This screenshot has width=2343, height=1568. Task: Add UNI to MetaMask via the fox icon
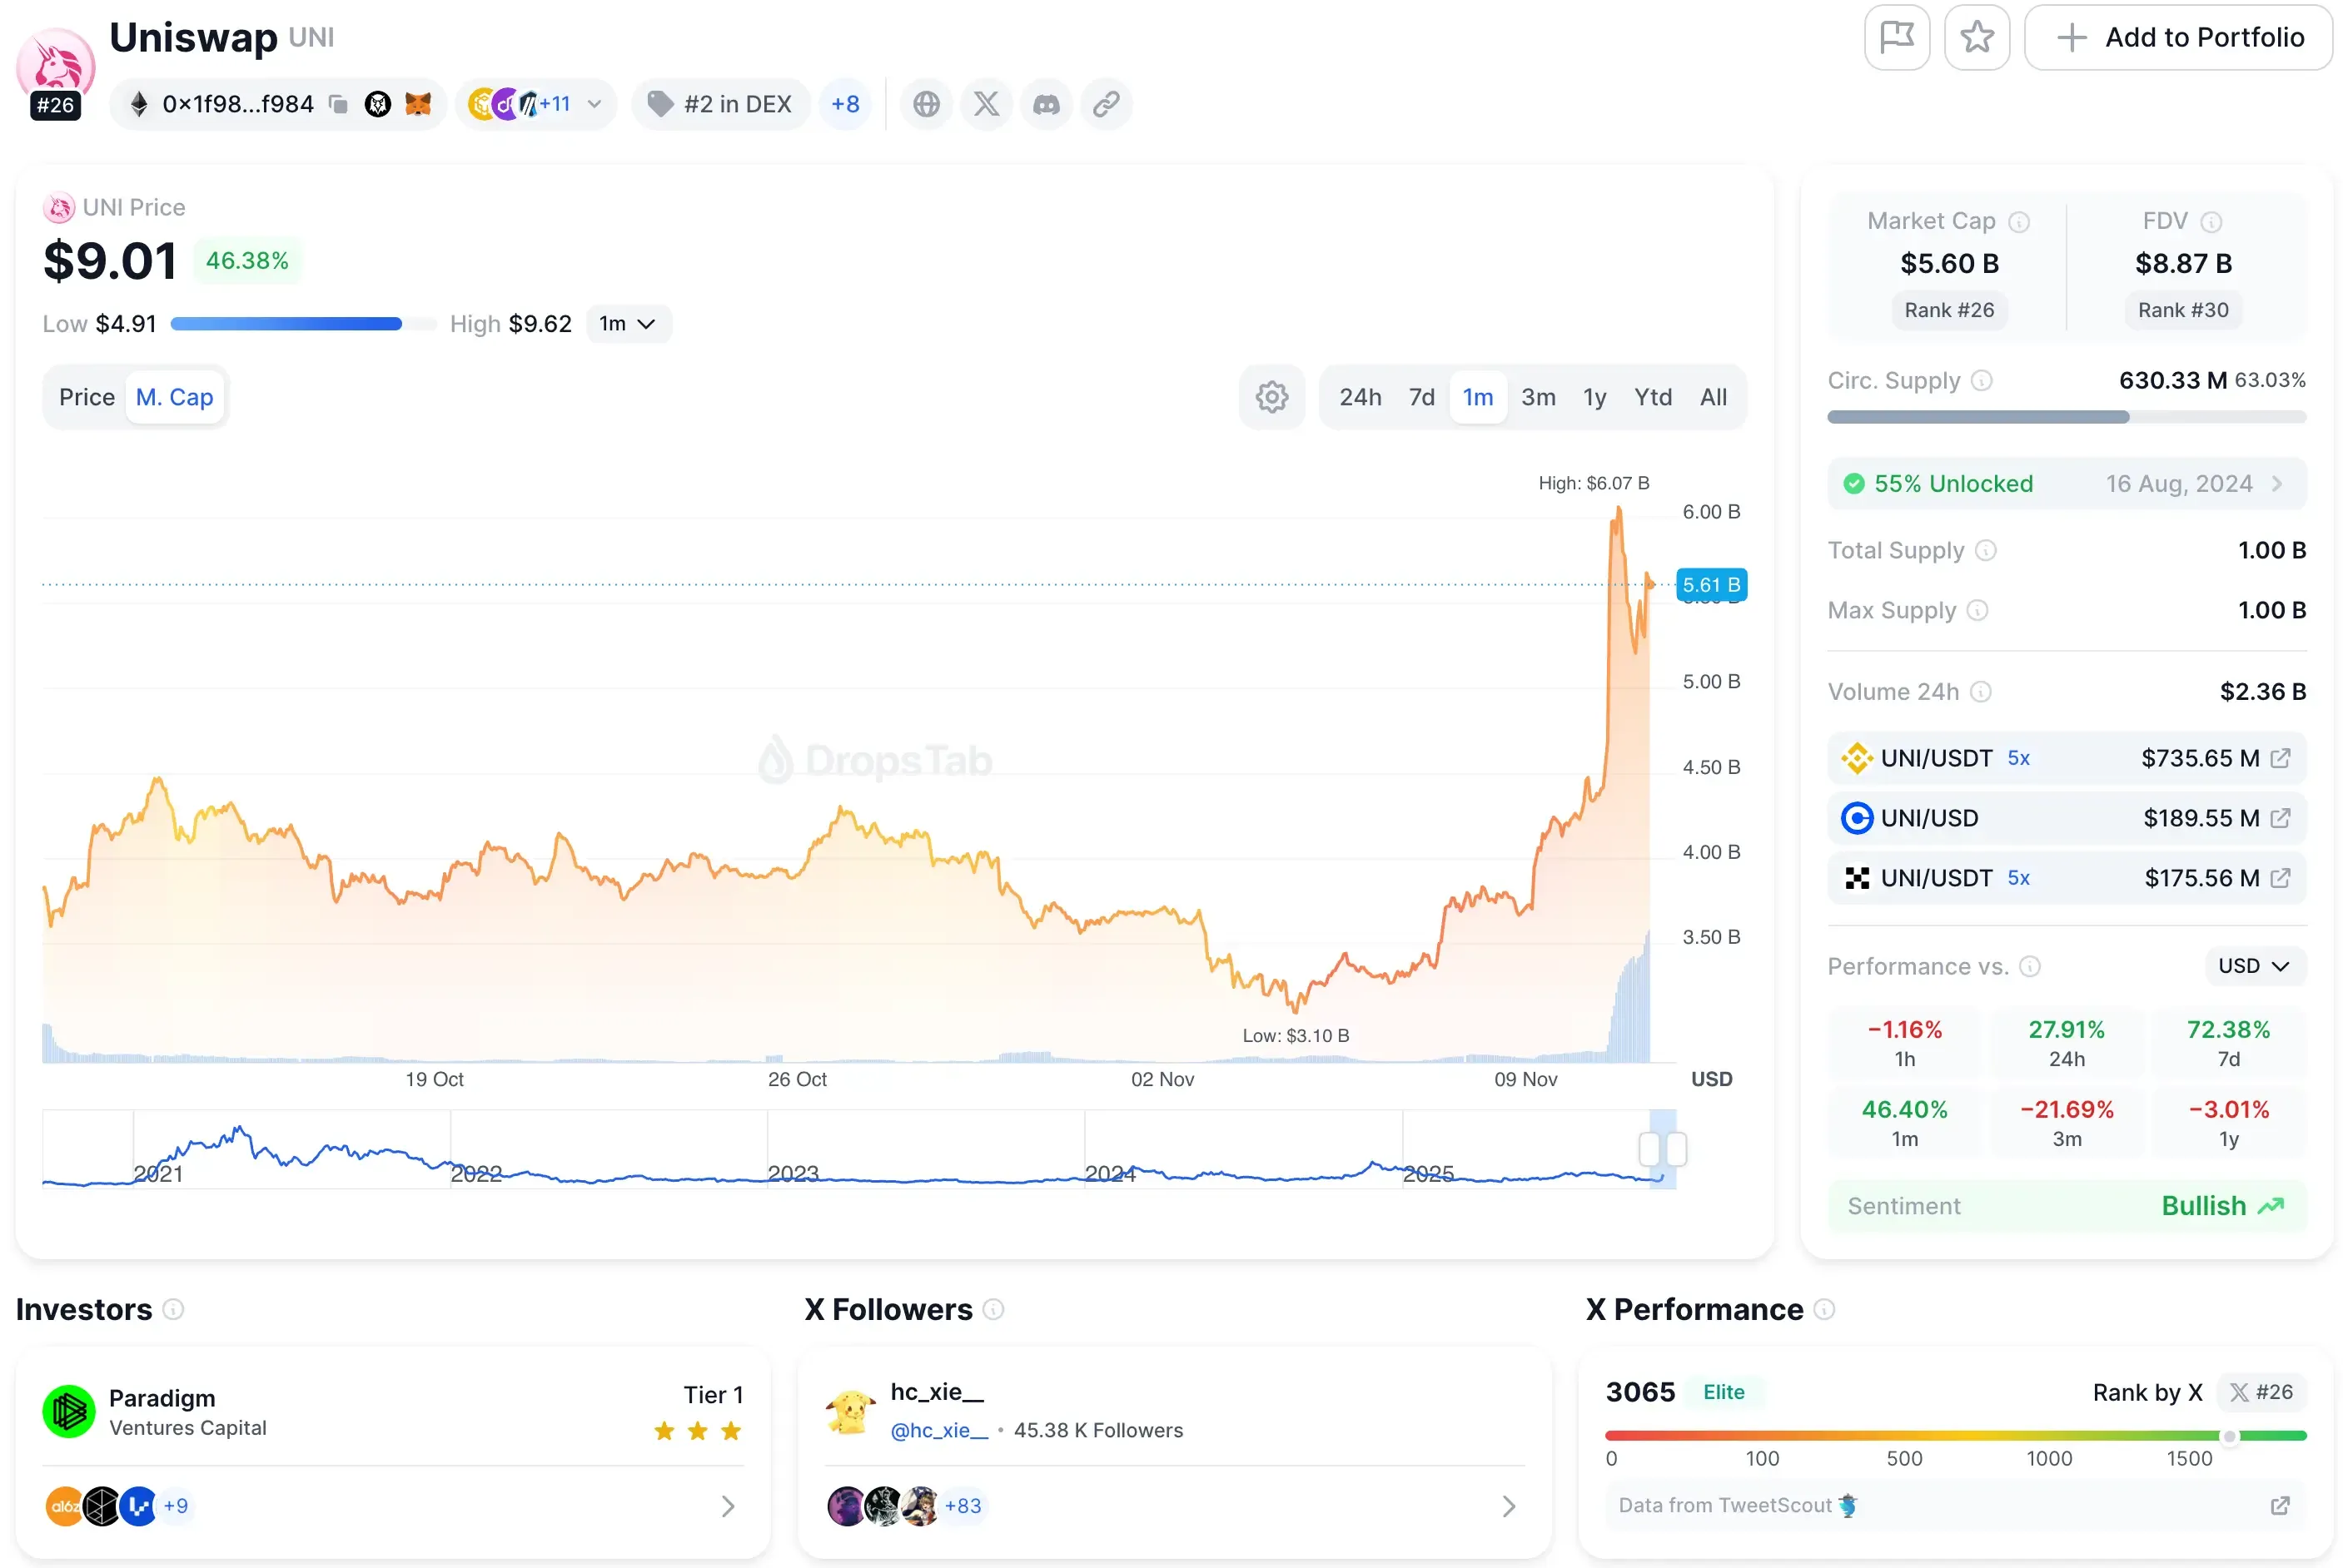pyautogui.click(x=418, y=104)
